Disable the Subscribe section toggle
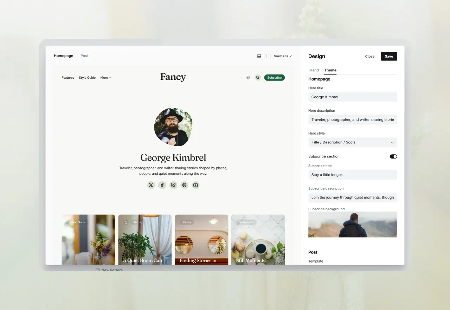Viewport: 450px width, 310px height. [393, 156]
